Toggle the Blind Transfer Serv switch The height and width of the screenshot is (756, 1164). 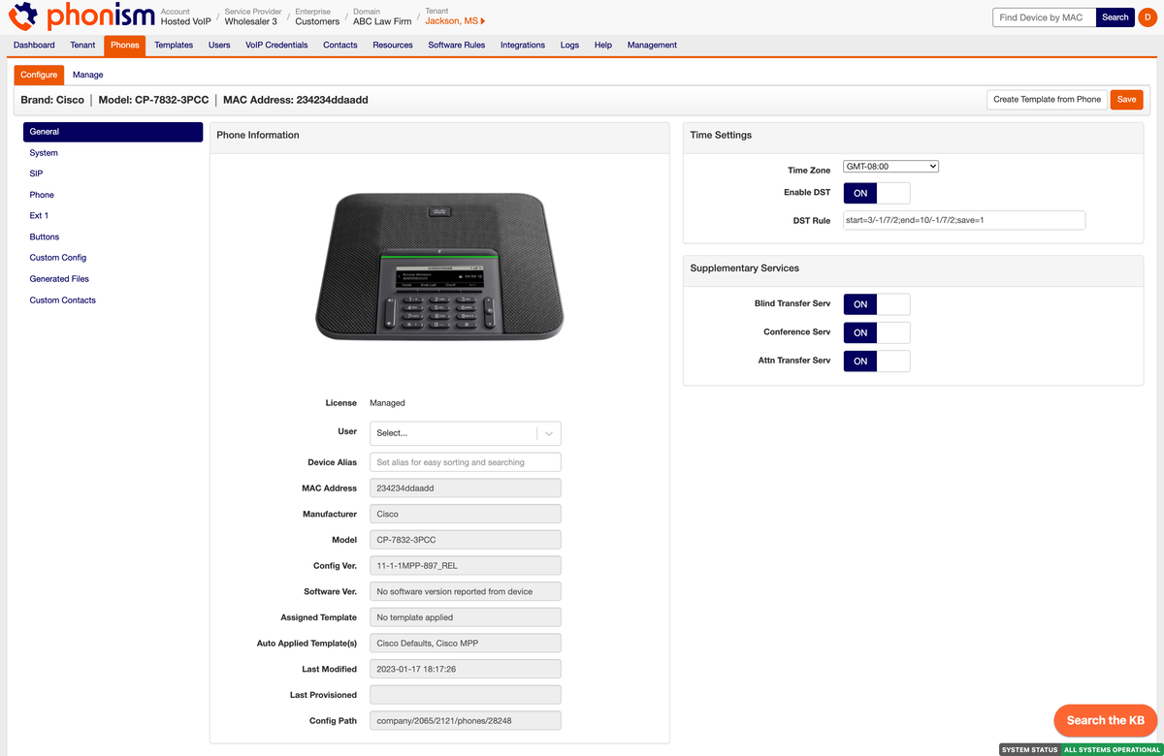click(877, 304)
